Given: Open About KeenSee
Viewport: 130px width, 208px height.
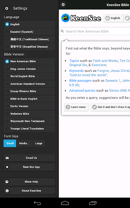Looking at the screenshot, I should [x=29, y=191].
